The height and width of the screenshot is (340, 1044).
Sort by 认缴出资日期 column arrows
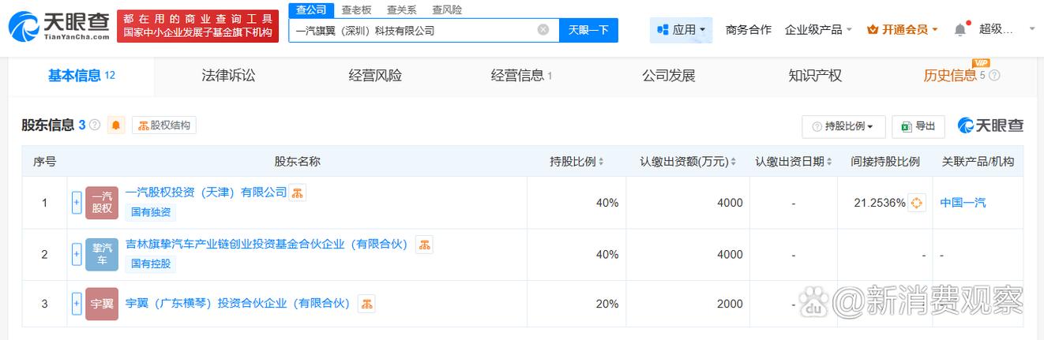click(x=829, y=162)
